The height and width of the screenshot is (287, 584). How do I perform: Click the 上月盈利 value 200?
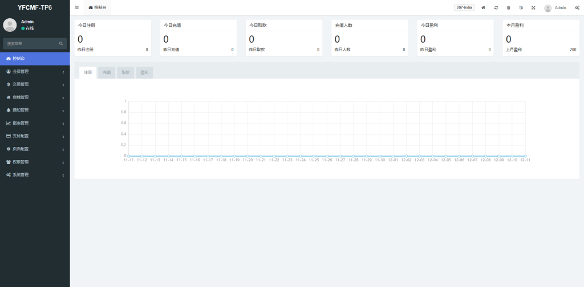click(x=573, y=50)
